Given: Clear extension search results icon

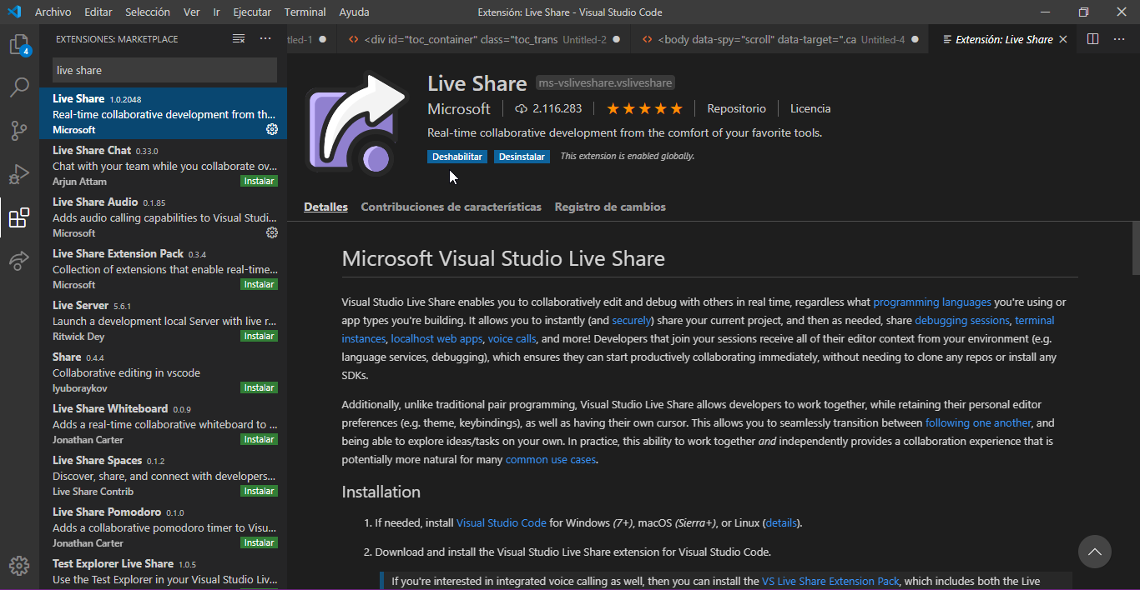Looking at the screenshot, I should click(x=239, y=39).
